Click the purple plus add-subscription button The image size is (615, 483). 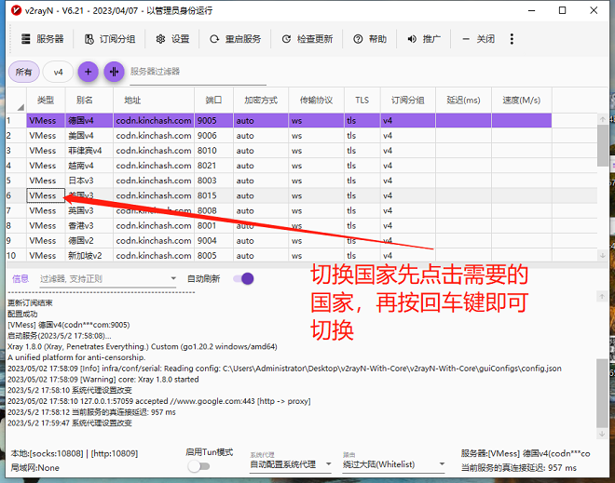(x=88, y=72)
